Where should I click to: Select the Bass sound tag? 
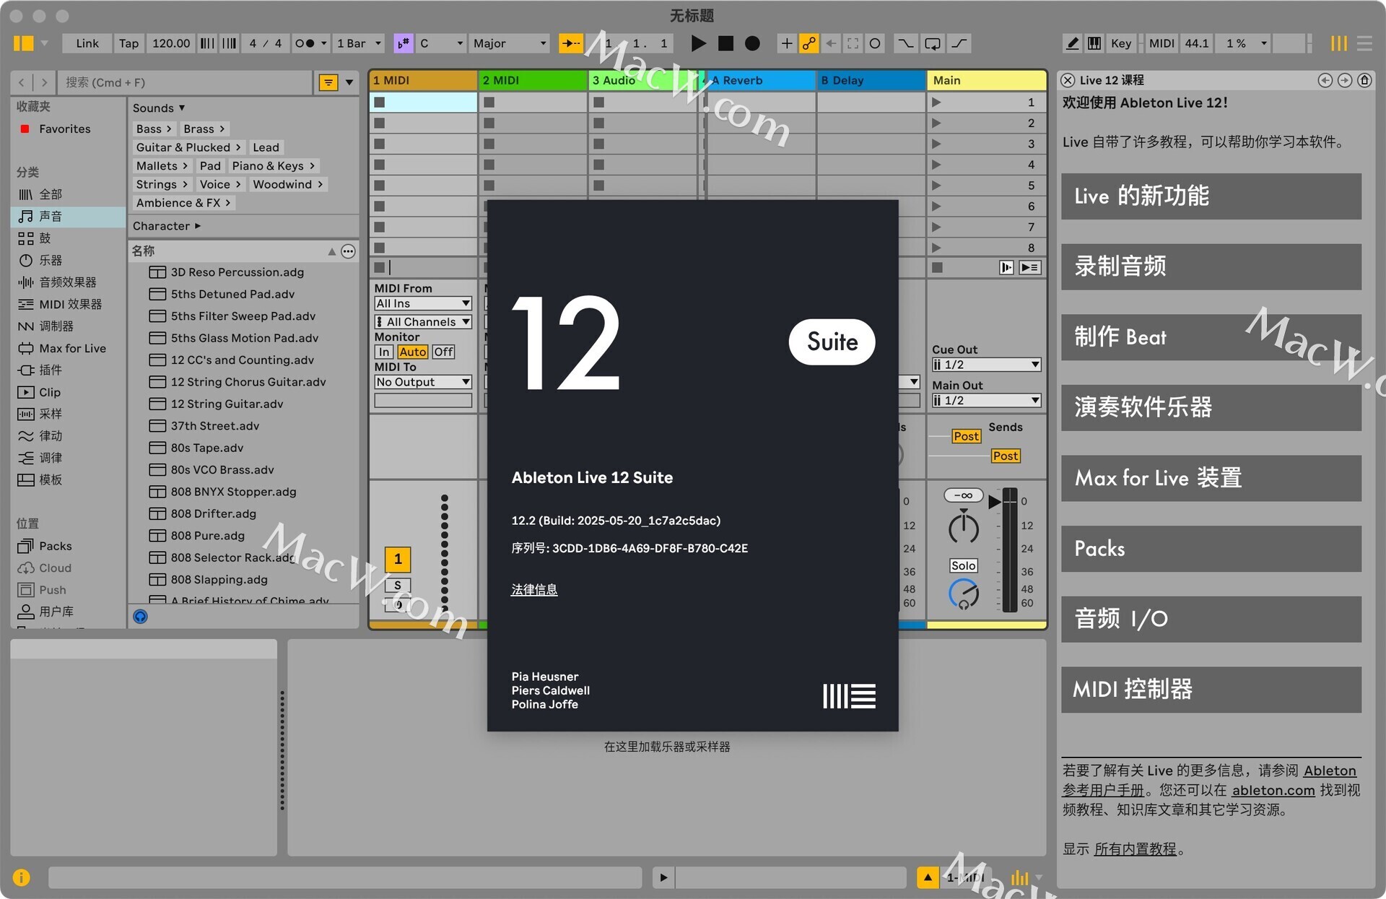tap(154, 129)
